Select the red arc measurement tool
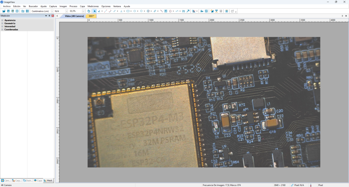Screen dimensions: 349x187 pos(161,11)
